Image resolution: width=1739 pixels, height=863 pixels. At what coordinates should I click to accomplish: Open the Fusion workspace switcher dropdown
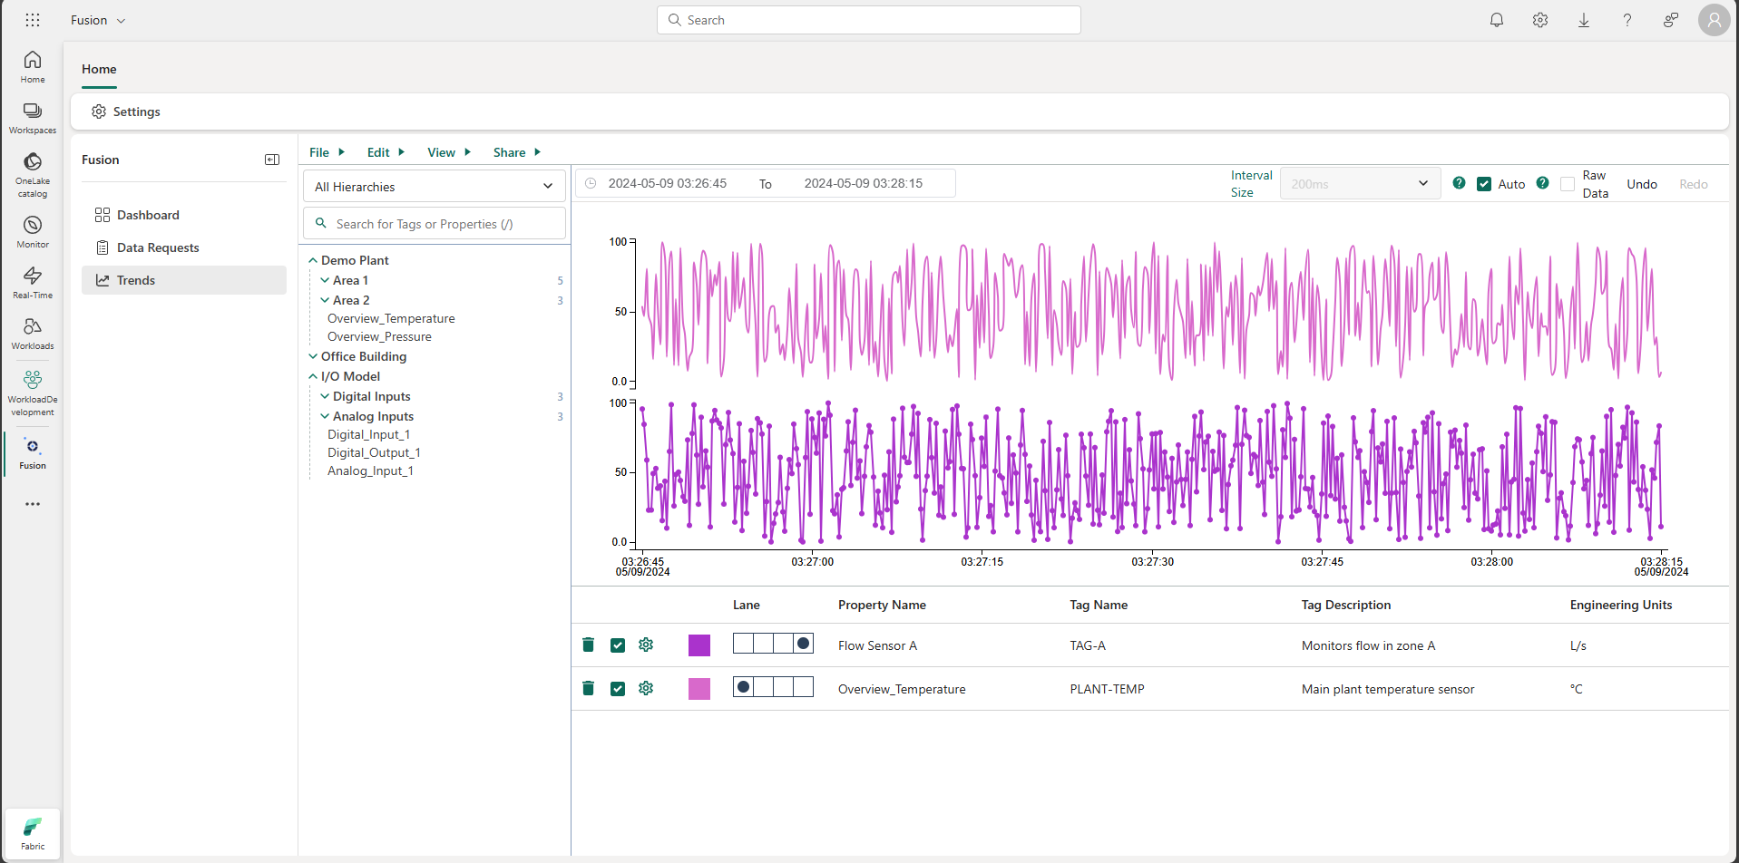click(x=98, y=20)
